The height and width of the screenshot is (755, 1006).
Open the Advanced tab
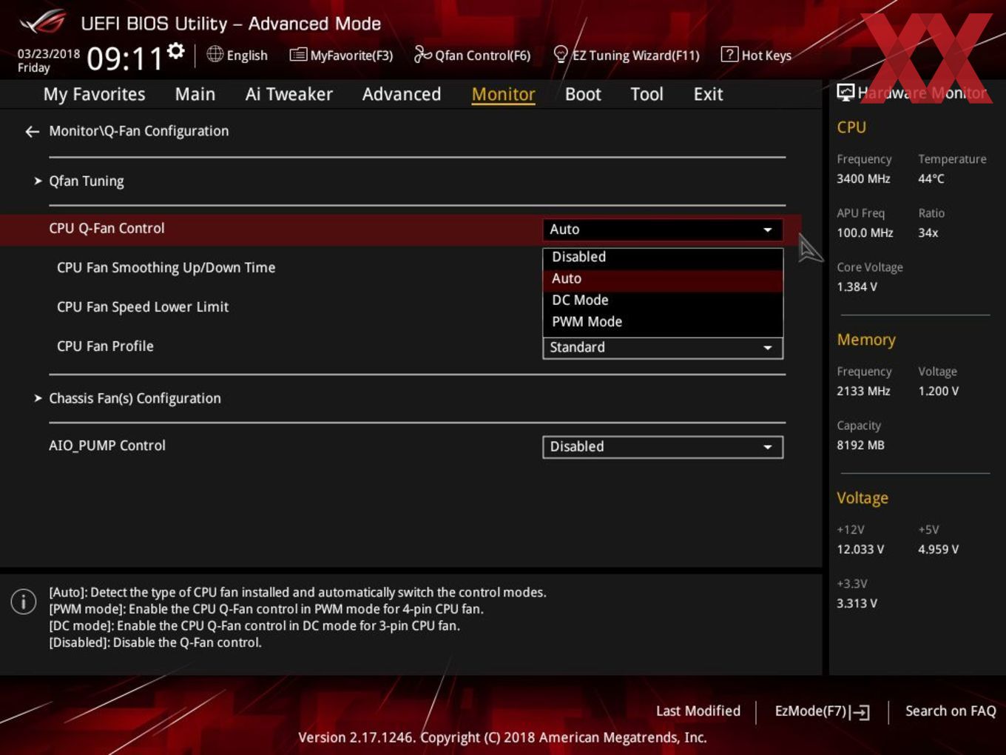[x=402, y=94]
